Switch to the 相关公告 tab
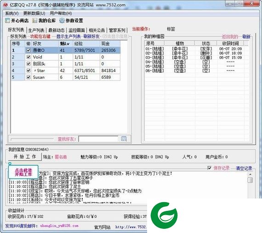The image size is (262, 233). pyautogui.click(x=97, y=30)
